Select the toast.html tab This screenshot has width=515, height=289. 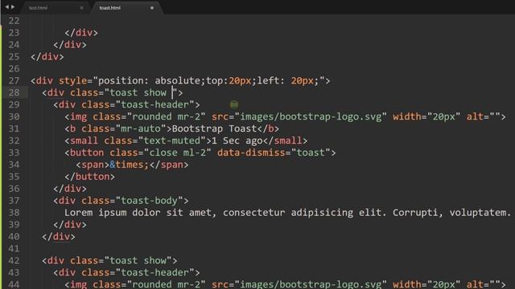(110, 8)
